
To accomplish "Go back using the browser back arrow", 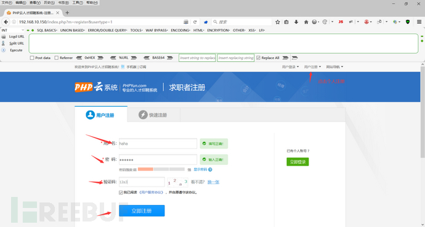I will tap(6, 22).
